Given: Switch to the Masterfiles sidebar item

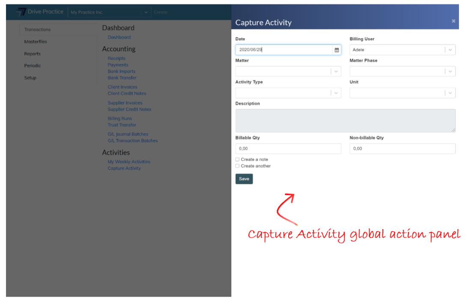Looking at the screenshot, I should pyautogui.click(x=36, y=42).
